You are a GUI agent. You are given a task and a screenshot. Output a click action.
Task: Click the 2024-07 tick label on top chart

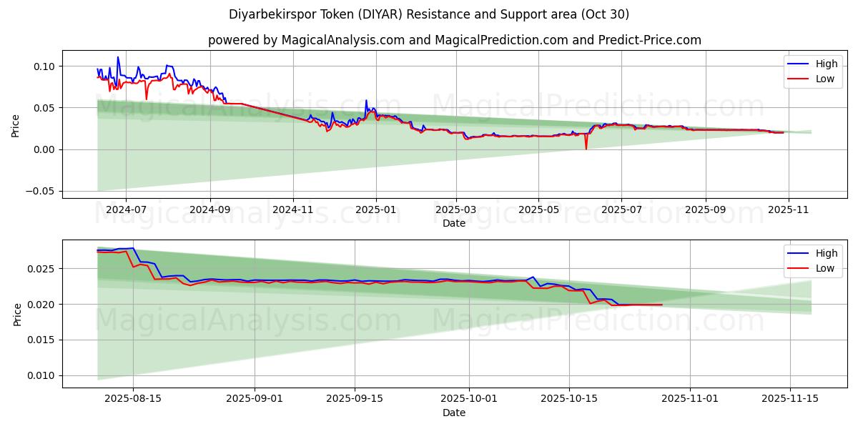[x=126, y=210]
